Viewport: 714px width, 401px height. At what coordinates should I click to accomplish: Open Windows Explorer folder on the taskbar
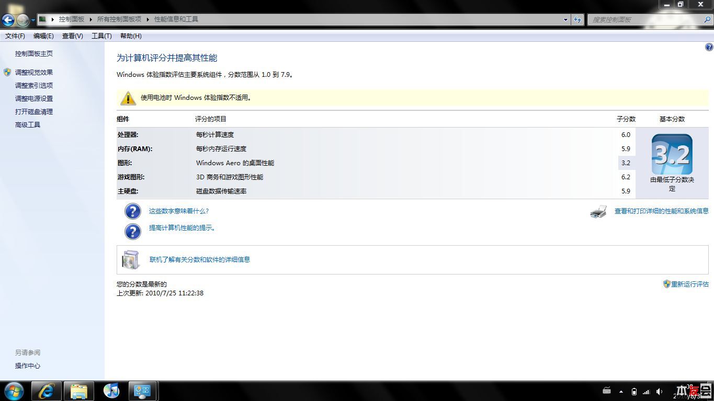click(x=79, y=391)
